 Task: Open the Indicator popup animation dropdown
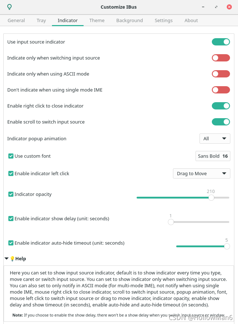click(215, 139)
